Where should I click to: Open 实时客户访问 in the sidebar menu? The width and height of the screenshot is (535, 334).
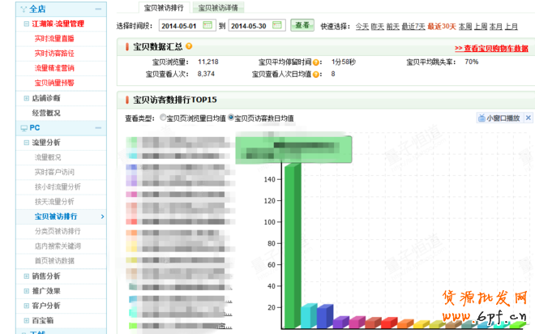click(53, 172)
